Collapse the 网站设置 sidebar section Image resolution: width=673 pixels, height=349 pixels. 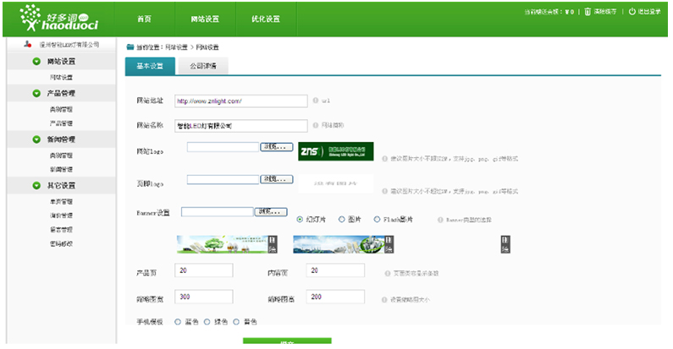pyautogui.click(x=36, y=62)
